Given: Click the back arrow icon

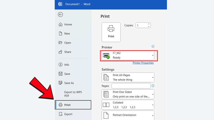Looking at the screenshot, I should click(60, 15).
